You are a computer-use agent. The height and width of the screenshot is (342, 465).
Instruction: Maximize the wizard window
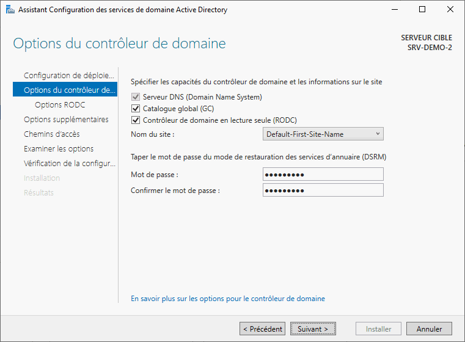pos(422,9)
